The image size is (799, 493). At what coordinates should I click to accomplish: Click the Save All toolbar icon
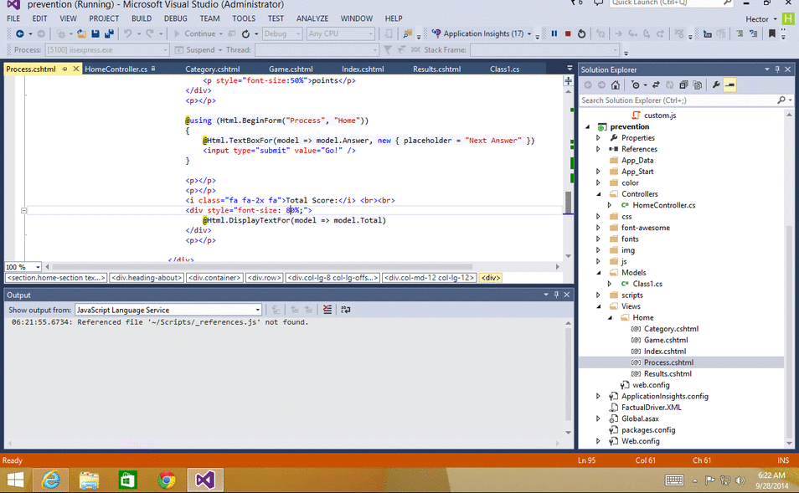110,33
